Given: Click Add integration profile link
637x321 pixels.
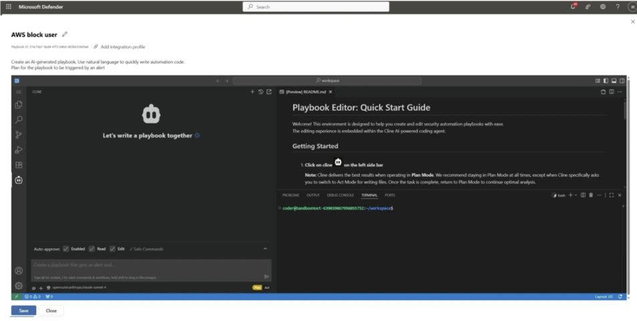Looking at the screenshot, I should (x=120, y=47).
